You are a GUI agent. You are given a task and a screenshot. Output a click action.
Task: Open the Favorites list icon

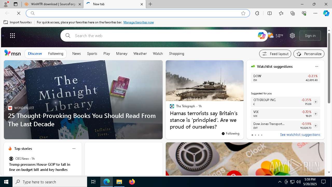click(x=281, y=13)
